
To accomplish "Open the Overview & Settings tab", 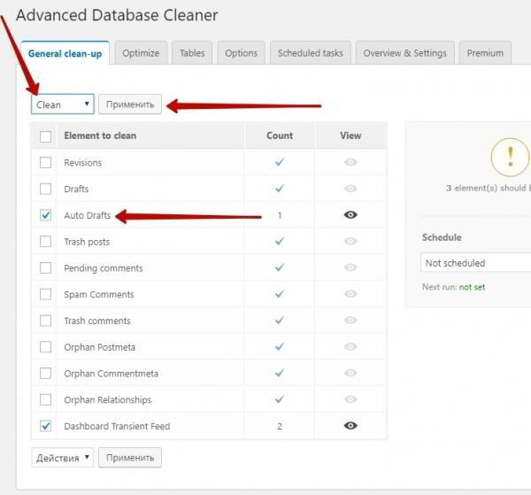I will coord(405,53).
